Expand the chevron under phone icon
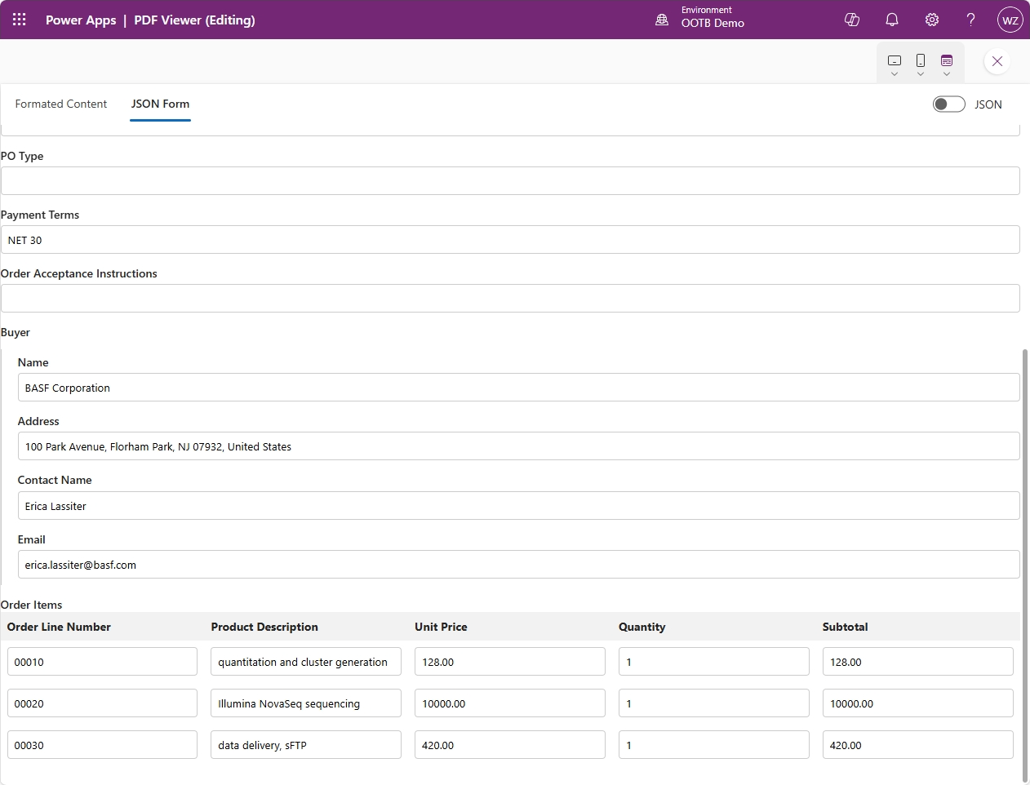Image resolution: width=1030 pixels, height=785 pixels. tap(921, 74)
